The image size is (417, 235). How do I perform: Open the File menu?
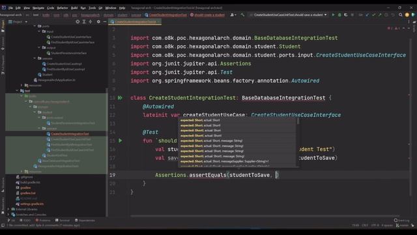pos(10,8)
